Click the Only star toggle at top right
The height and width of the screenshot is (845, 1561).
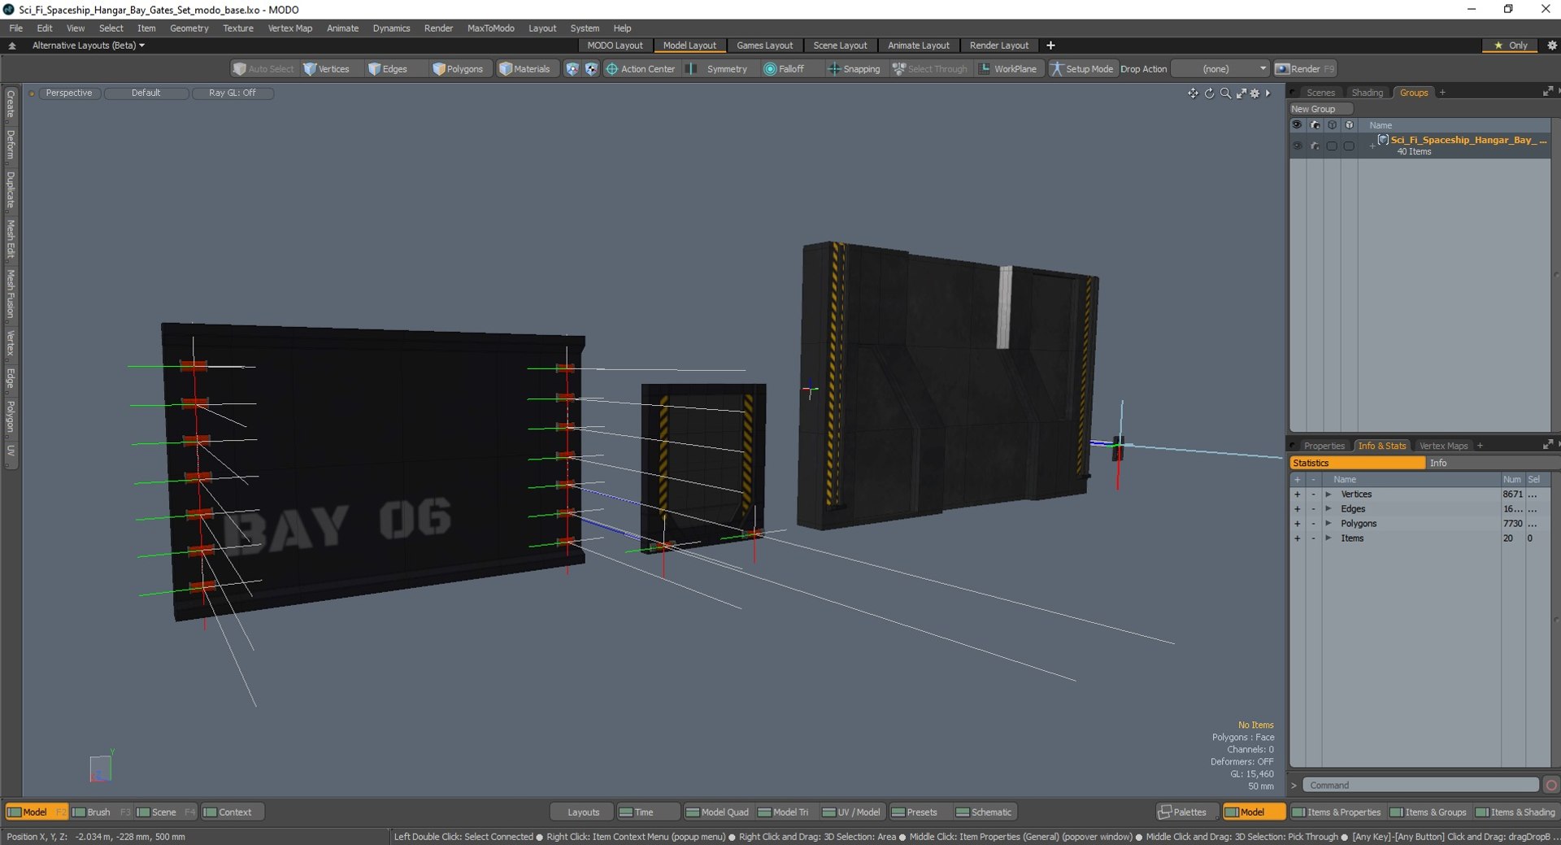pos(1510,46)
